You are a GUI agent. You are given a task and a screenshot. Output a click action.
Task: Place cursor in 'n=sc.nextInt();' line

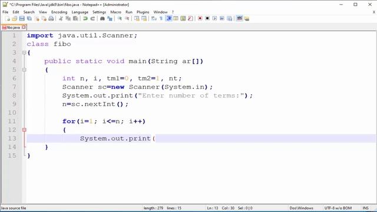95,104
